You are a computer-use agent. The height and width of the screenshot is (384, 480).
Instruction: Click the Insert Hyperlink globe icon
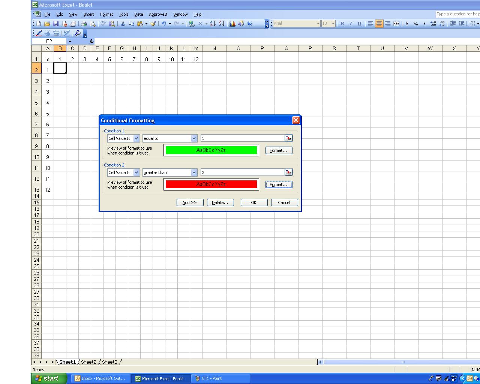pyautogui.click(x=191, y=24)
